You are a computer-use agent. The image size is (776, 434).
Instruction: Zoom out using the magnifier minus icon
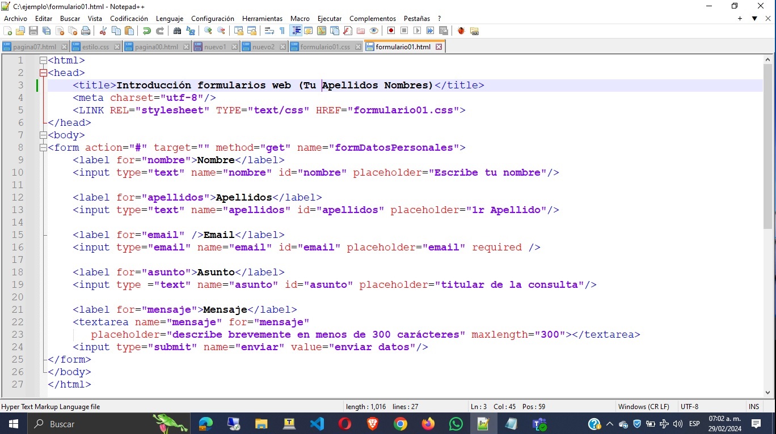(221, 31)
